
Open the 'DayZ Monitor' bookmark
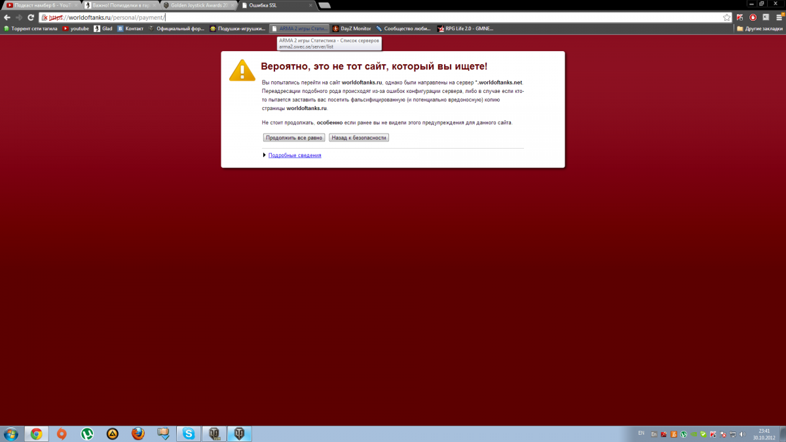(x=352, y=29)
